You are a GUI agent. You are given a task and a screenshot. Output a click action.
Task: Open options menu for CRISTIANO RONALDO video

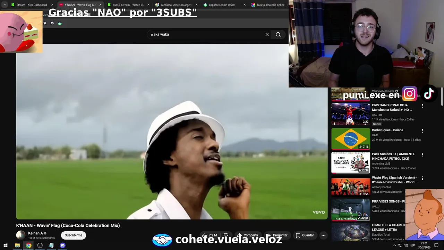pos(422,106)
